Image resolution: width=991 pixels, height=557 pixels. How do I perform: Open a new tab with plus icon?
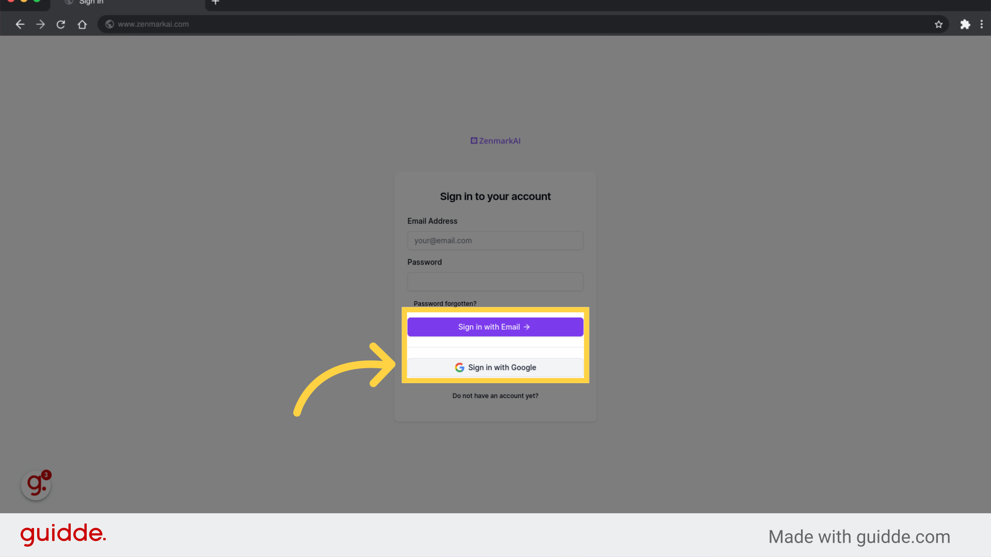[x=216, y=3]
